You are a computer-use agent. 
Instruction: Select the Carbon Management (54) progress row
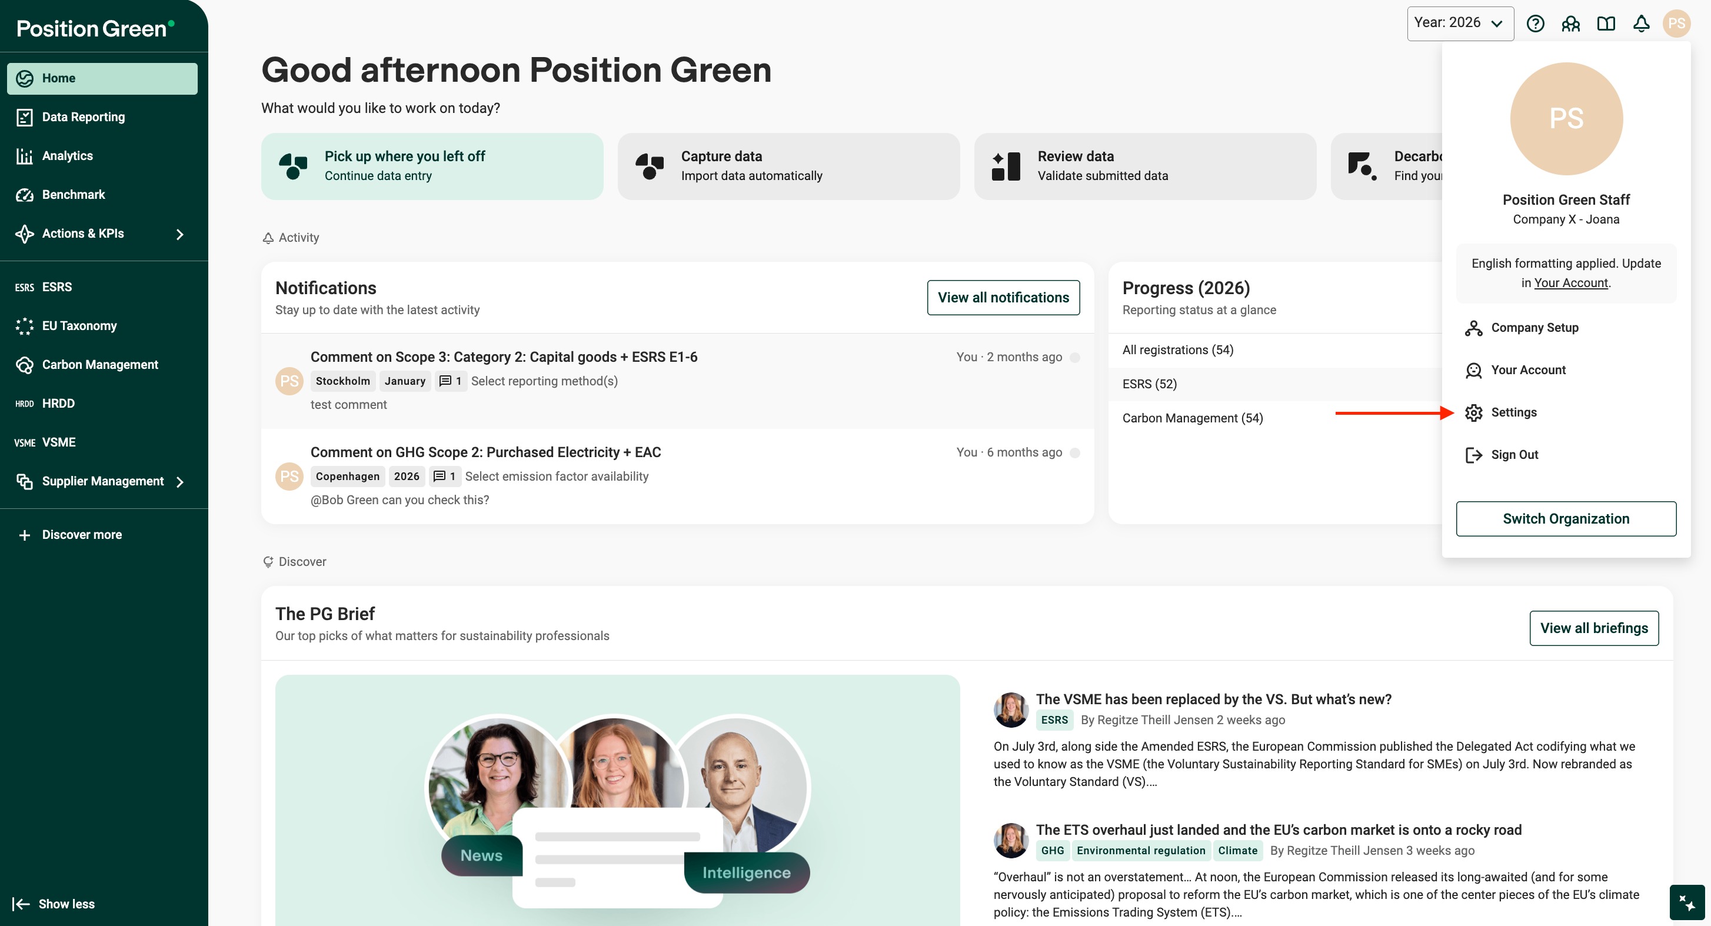pyautogui.click(x=1275, y=418)
